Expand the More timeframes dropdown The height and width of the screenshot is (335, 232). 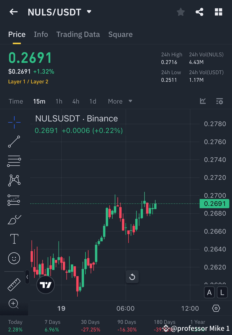tap(120, 101)
